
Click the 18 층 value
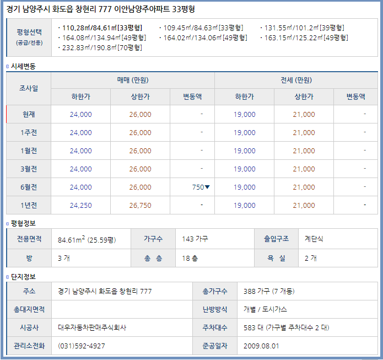point(190,259)
